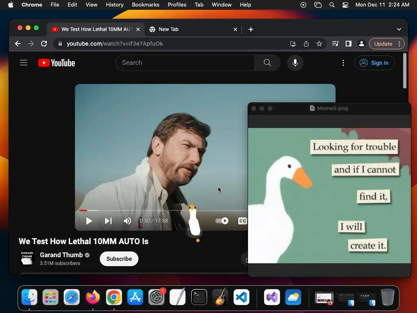The width and height of the screenshot is (417, 313).
Task: Open the Chrome profile avatar
Action: click(x=362, y=44)
